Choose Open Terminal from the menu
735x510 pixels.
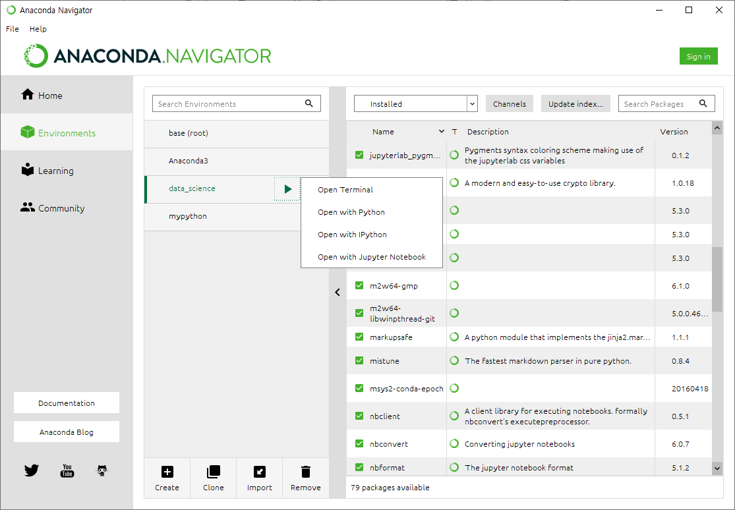(372, 189)
